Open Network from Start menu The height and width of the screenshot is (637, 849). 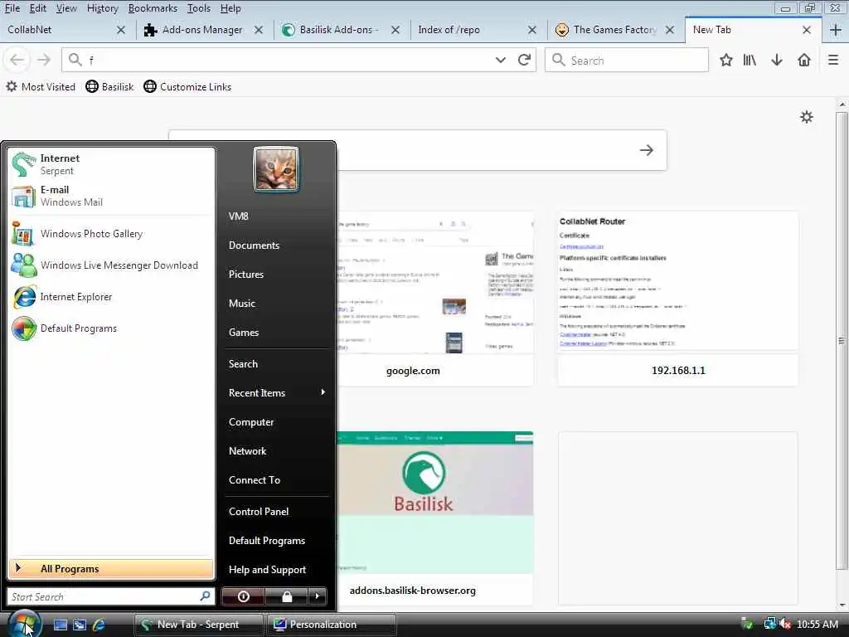pyautogui.click(x=247, y=451)
